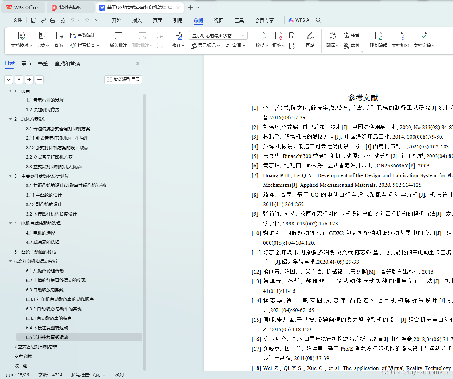Viewport: 453px width, 379px height.
Task: Click the navigation pane vertical scrollbar
Action: pyautogui.click(x=144, y=232)
